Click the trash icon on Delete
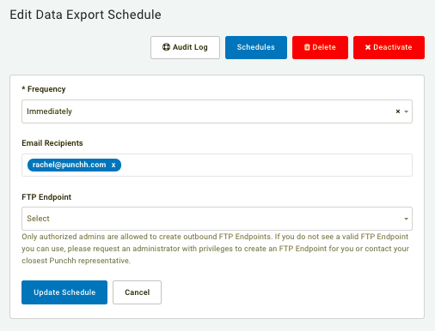This screenshot has height=331, width=435. click(x=307, y=47)
